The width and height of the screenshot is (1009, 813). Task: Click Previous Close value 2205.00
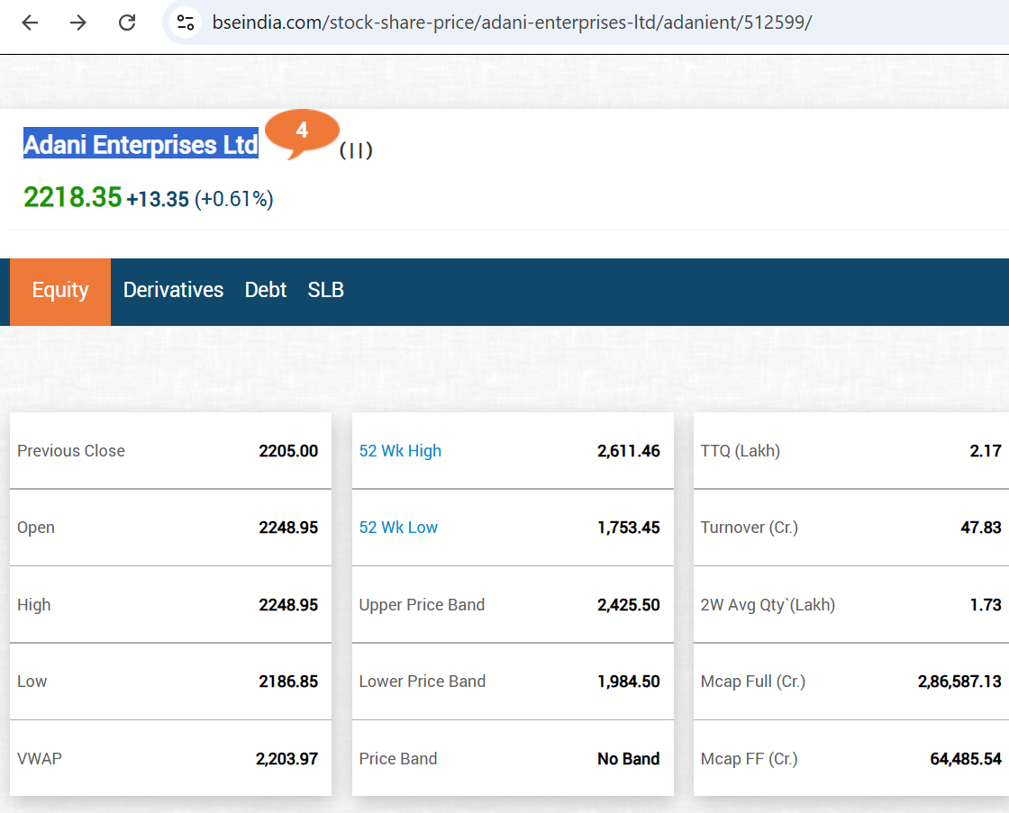(x=288, y=451)
